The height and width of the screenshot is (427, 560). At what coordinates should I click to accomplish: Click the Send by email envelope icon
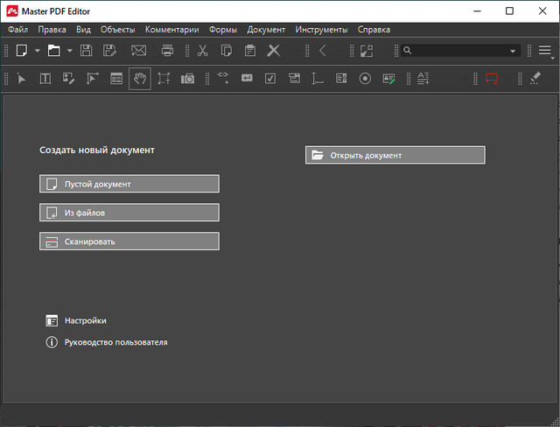point(138,51)
